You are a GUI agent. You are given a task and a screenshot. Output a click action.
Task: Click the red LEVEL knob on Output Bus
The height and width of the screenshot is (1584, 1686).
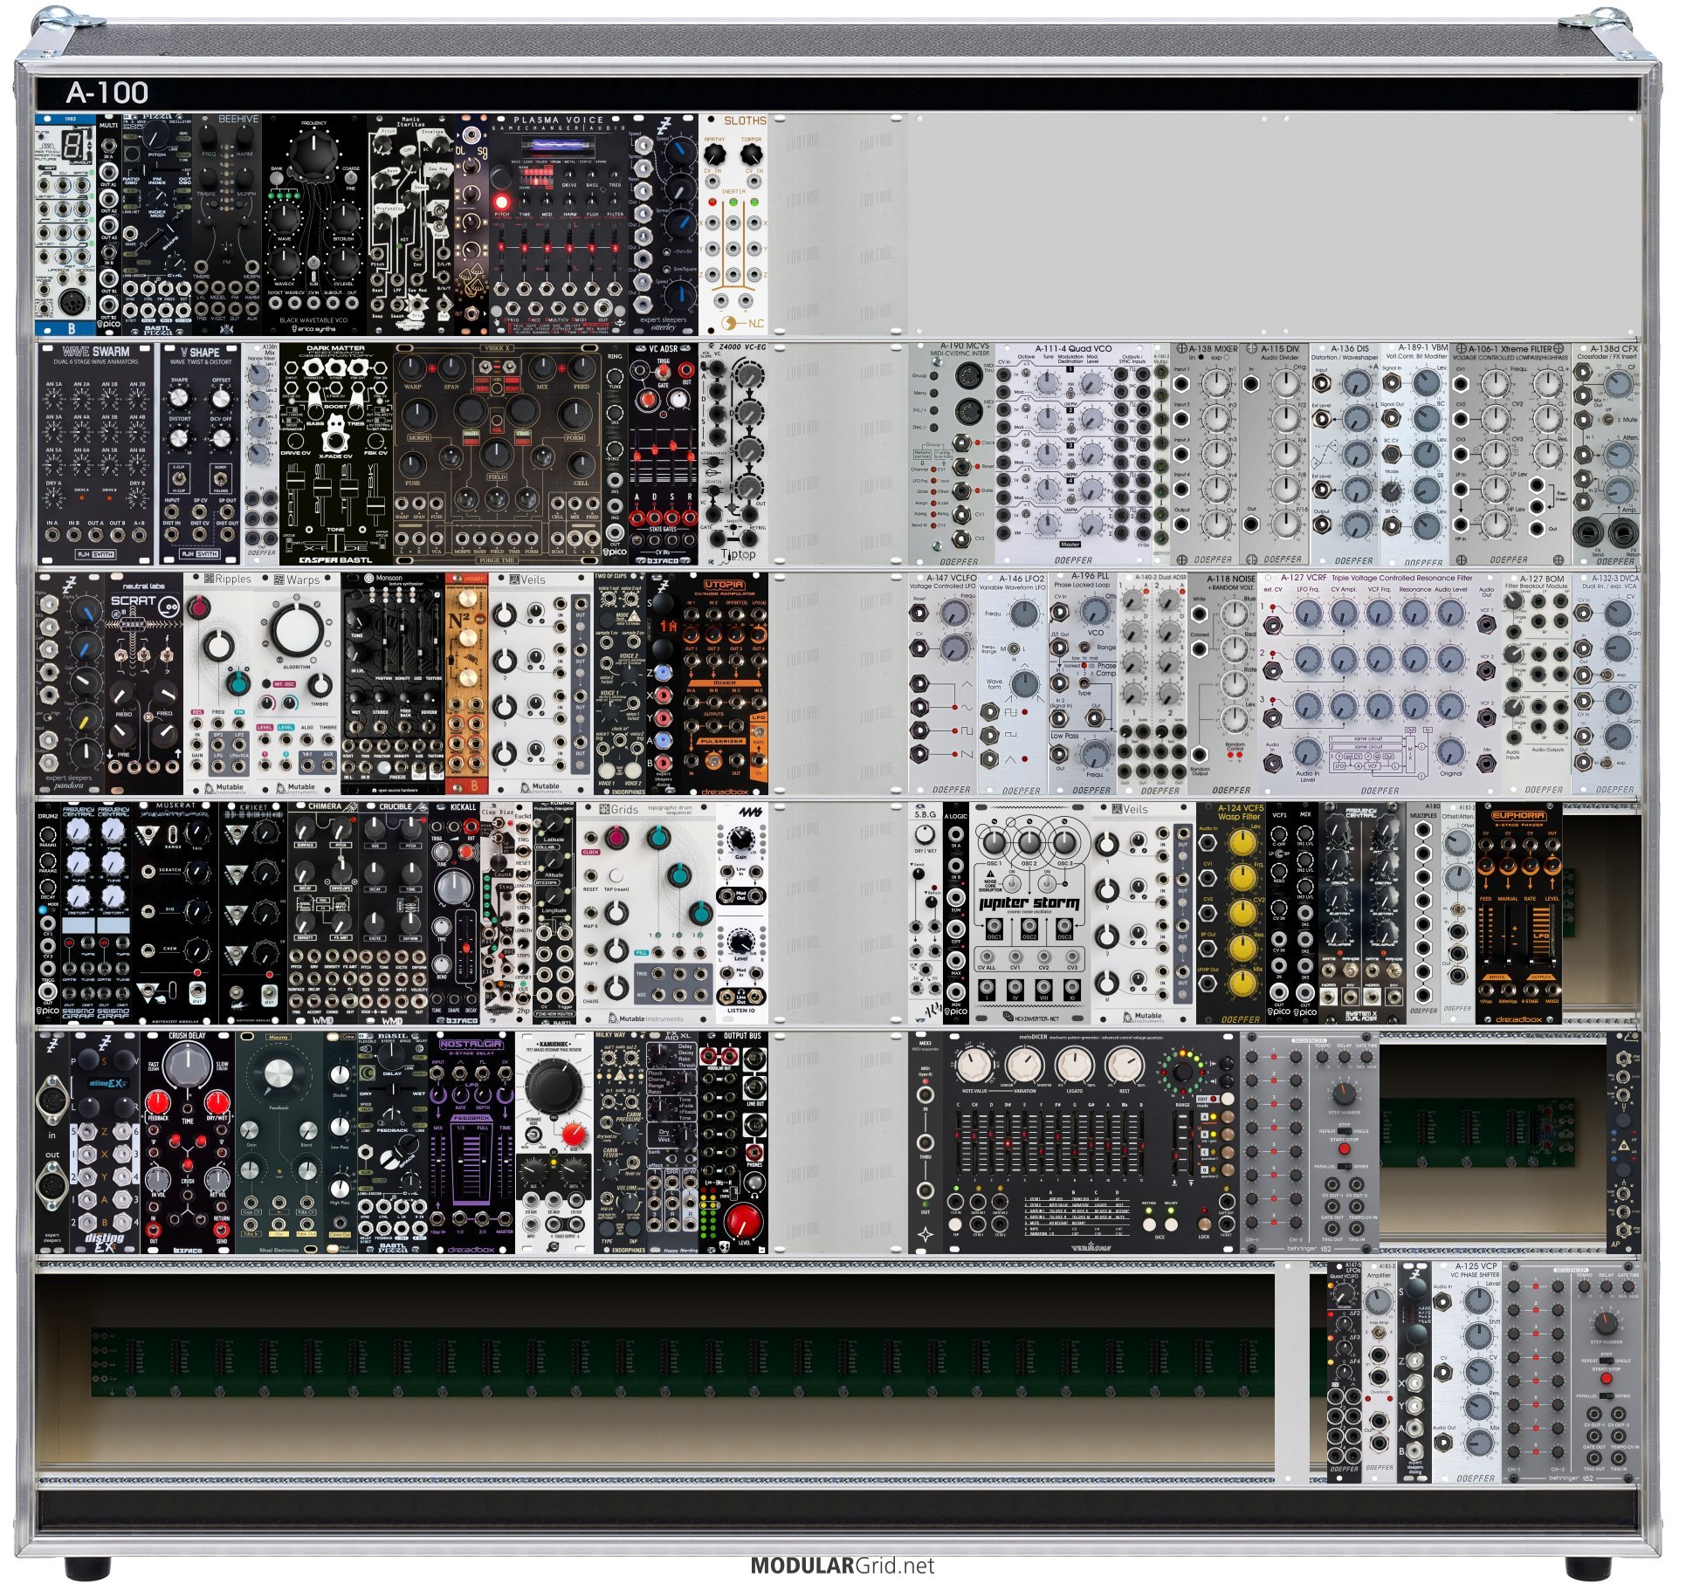pos(744,1221)
